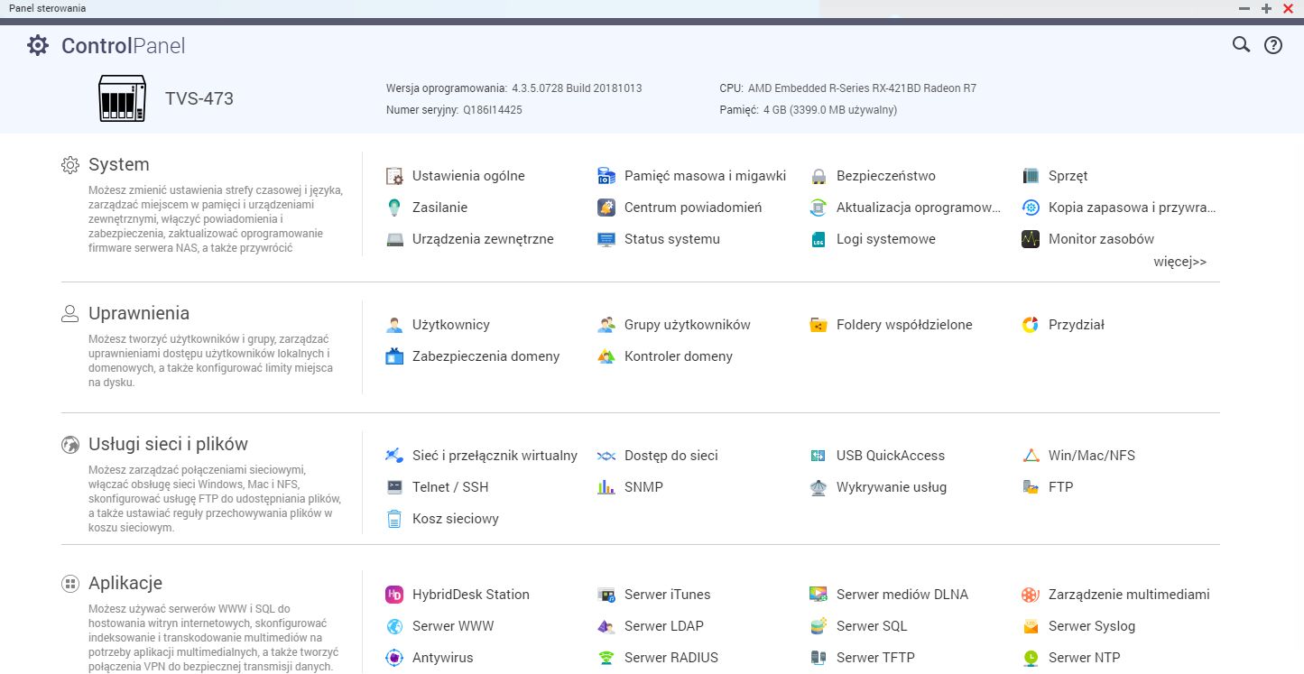Open the Usługi sieci i plików heading
Image resolution: width=1304 pixels, height=674 pixels.
[x=168, y=444]
